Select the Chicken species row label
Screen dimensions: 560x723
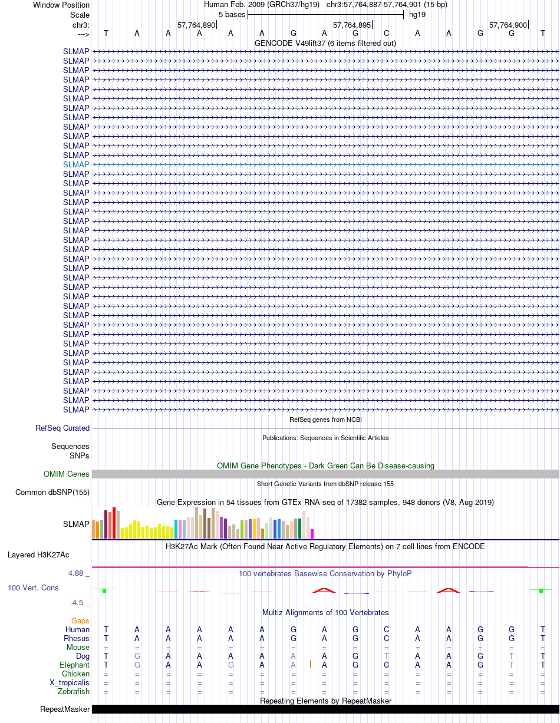[x=75, y=674]
